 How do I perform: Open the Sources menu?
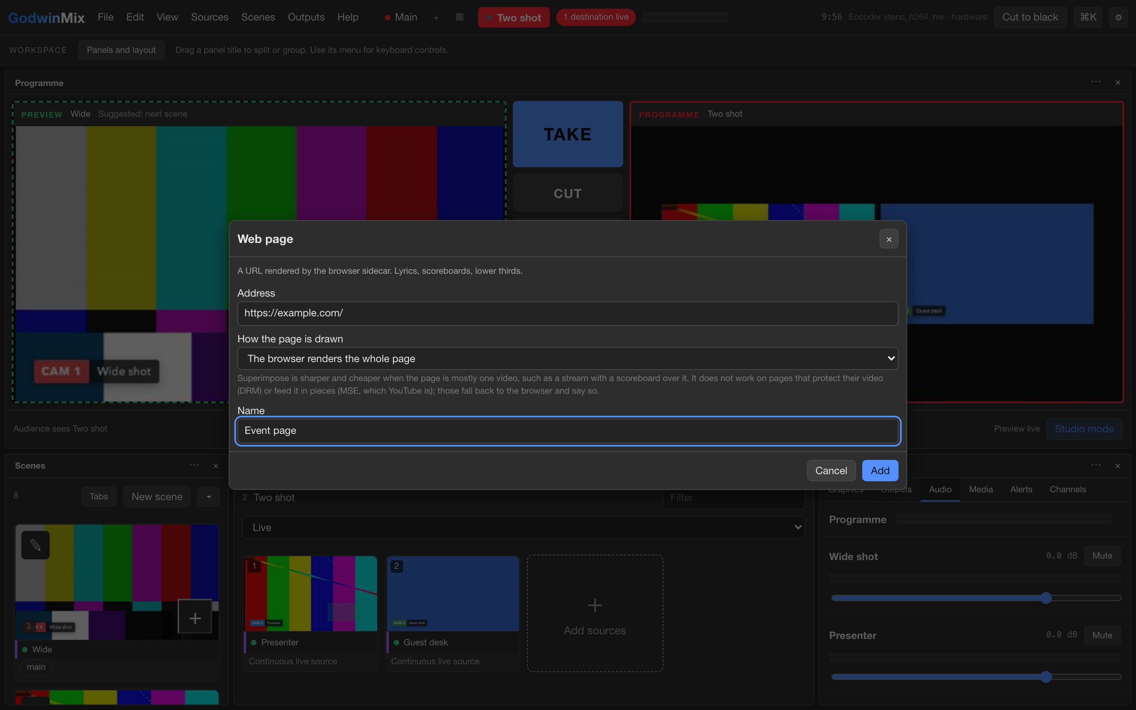209,17
